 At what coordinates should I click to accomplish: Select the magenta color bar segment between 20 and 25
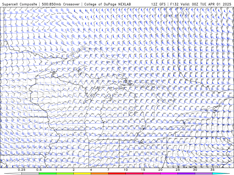click(x=169, y=174)
